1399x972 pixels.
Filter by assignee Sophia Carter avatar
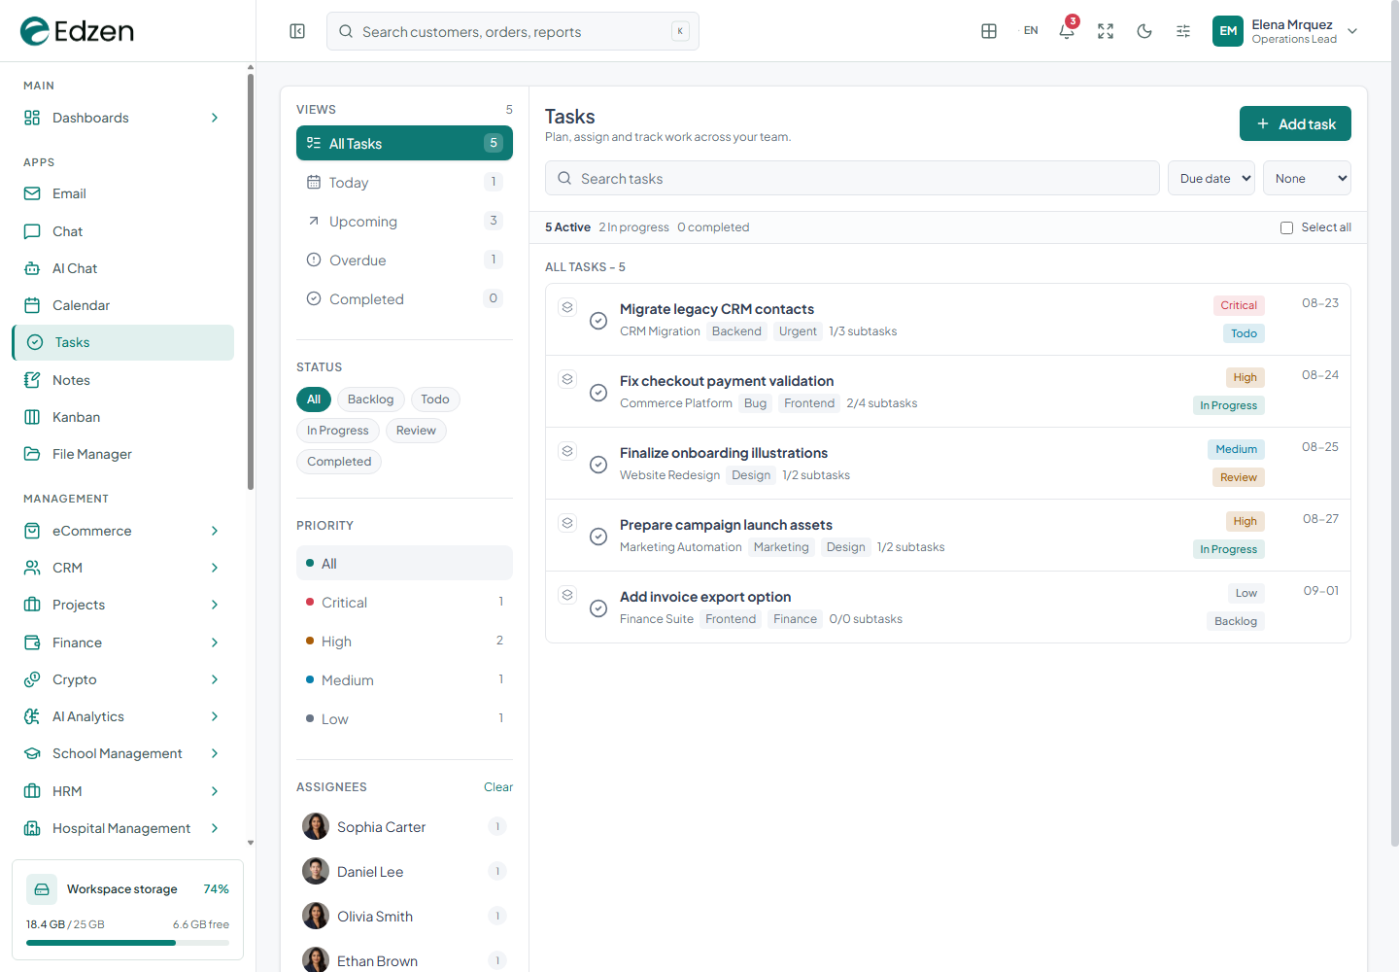click(316, 826)
